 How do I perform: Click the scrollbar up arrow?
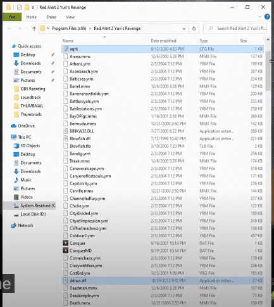268,39
